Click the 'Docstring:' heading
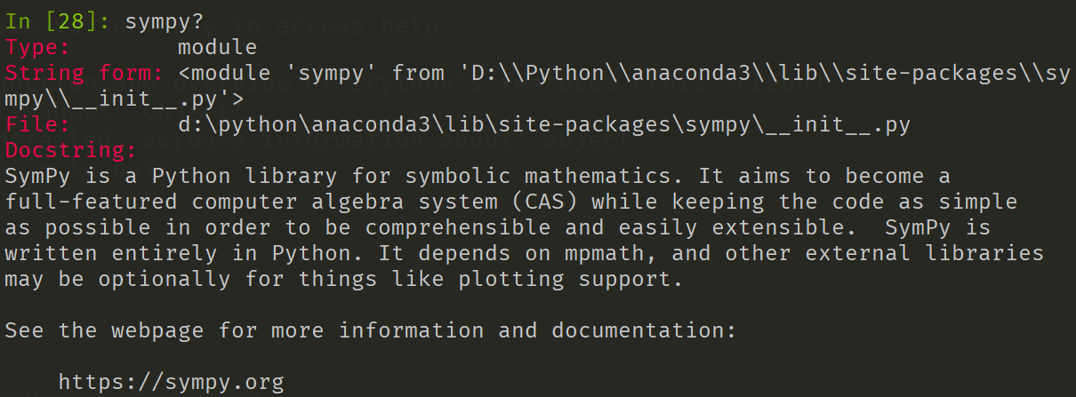This screenshot has height=397, width=1076. pyautogui.click(x=70, y=150)
